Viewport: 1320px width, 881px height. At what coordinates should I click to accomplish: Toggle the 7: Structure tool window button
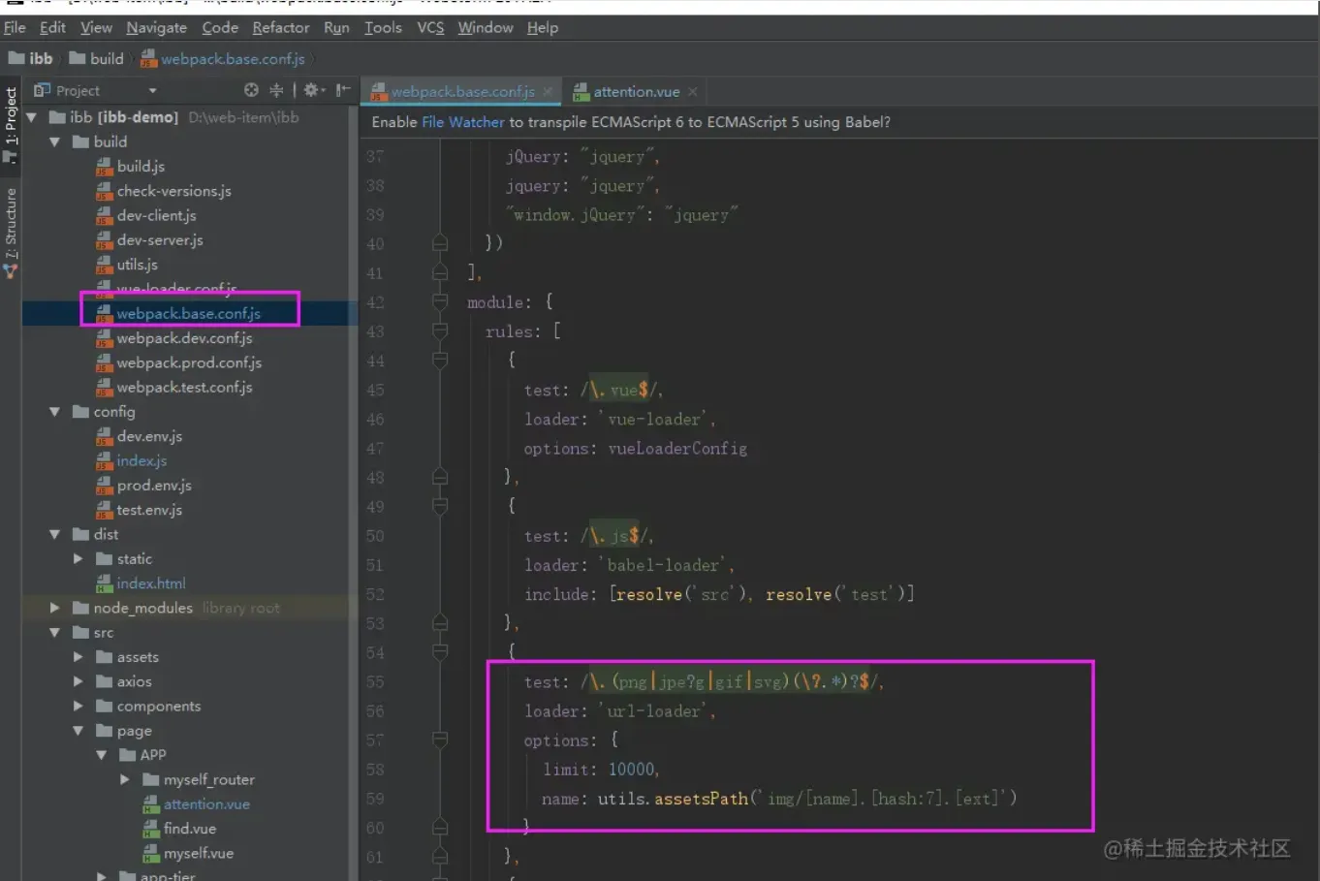pos(11,234)
